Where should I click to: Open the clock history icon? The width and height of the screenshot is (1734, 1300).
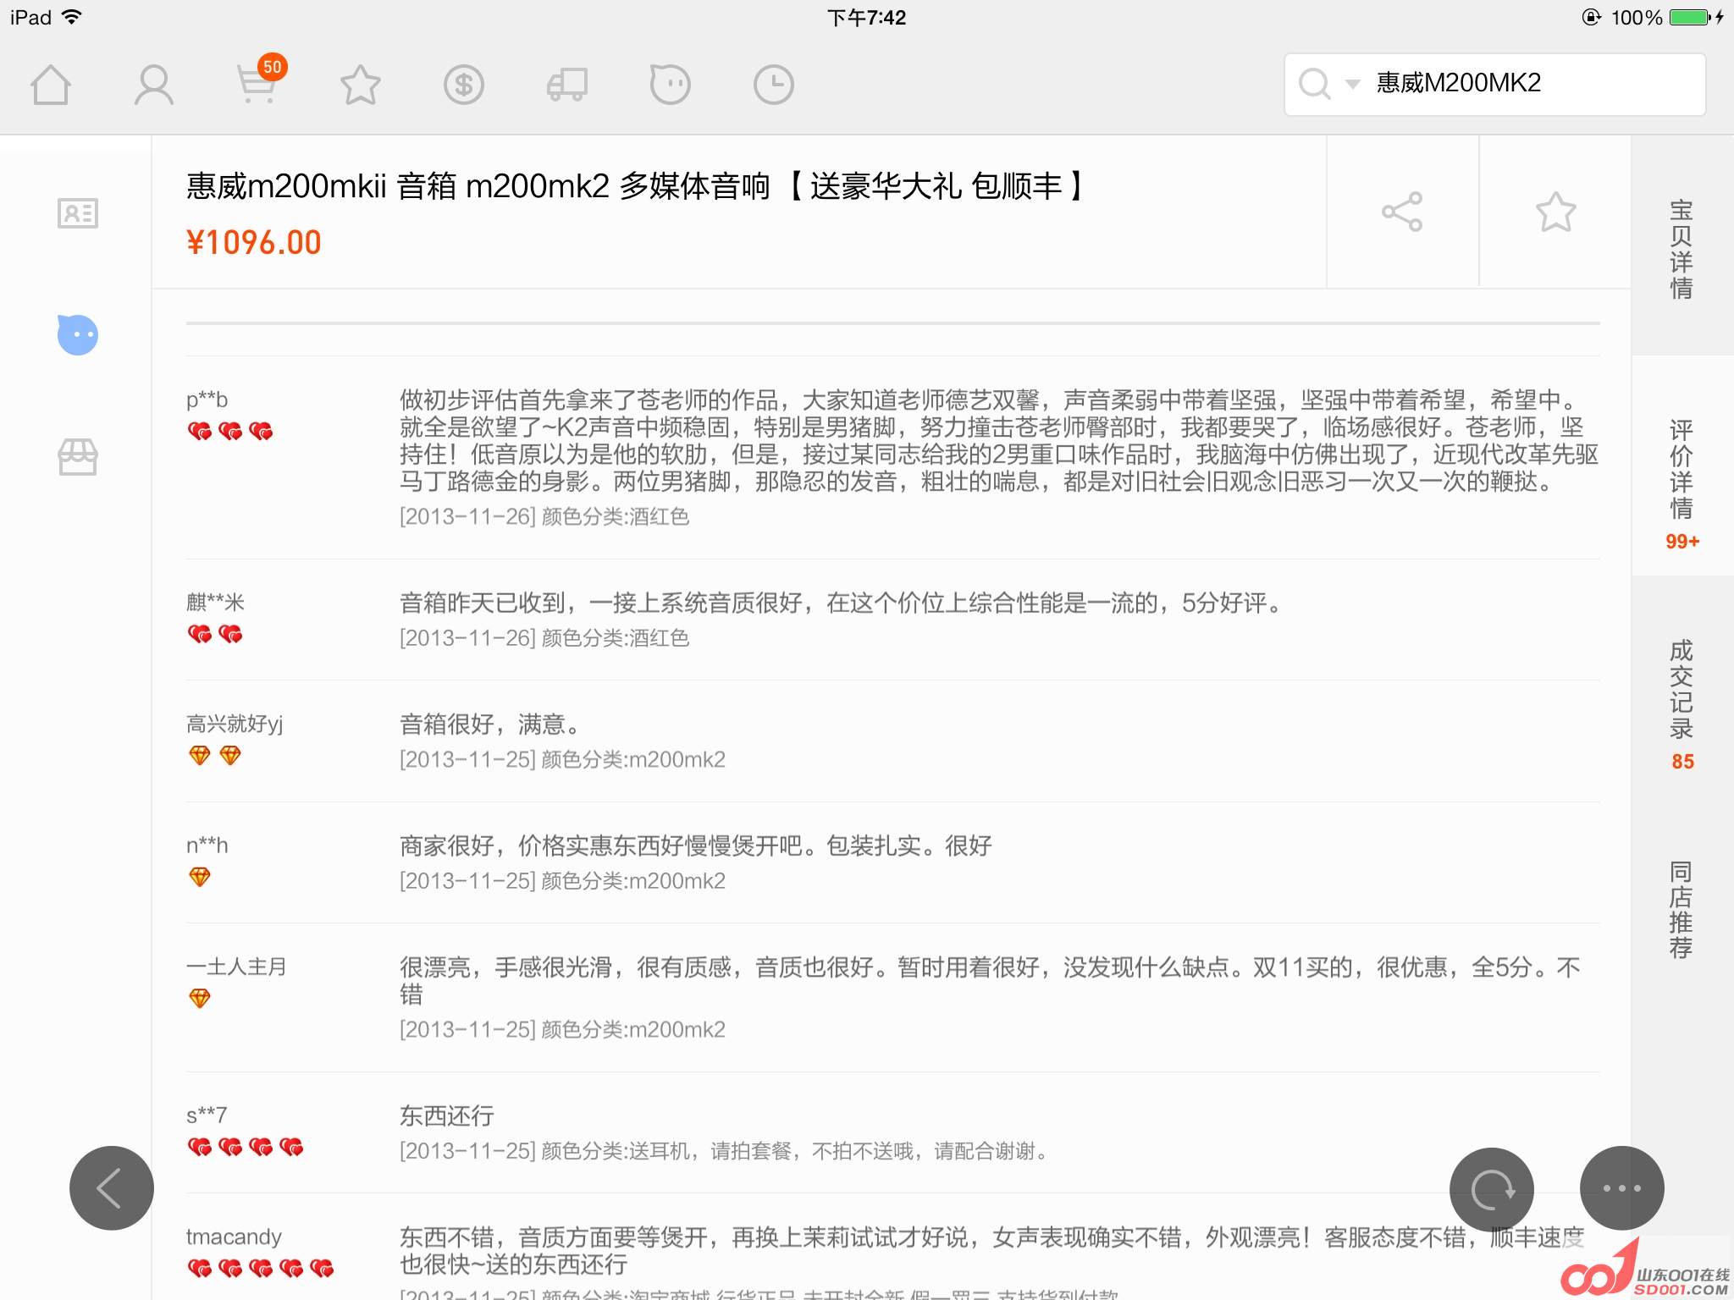click(x=774, y=85)
